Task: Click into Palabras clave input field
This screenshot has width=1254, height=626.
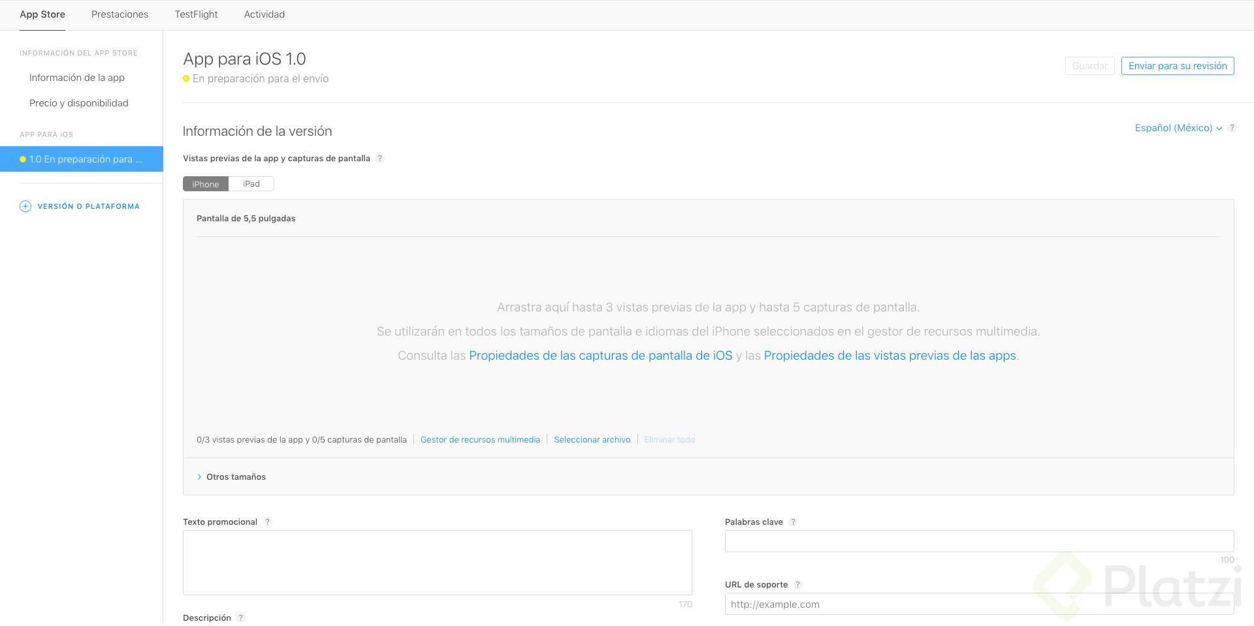Action: pos(979,541)
